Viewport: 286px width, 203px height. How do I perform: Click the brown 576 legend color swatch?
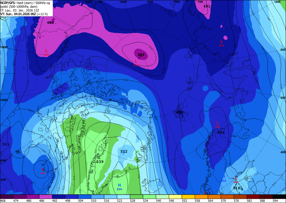point(240,197)
